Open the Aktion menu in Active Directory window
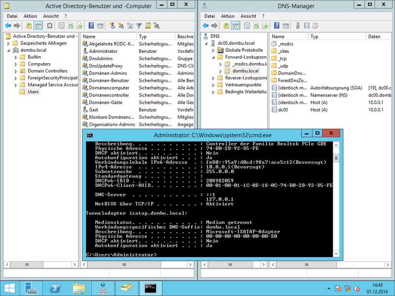Viewport: 395px width, 296px height. tap(30, 16)
